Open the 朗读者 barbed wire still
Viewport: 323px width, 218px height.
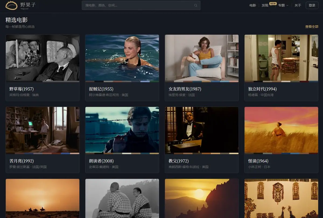pos(122,130)
